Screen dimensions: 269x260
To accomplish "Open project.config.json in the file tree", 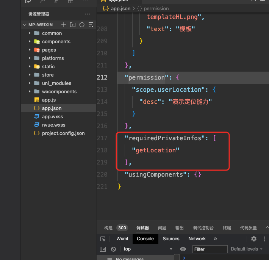I will click(x=63, y=133).
